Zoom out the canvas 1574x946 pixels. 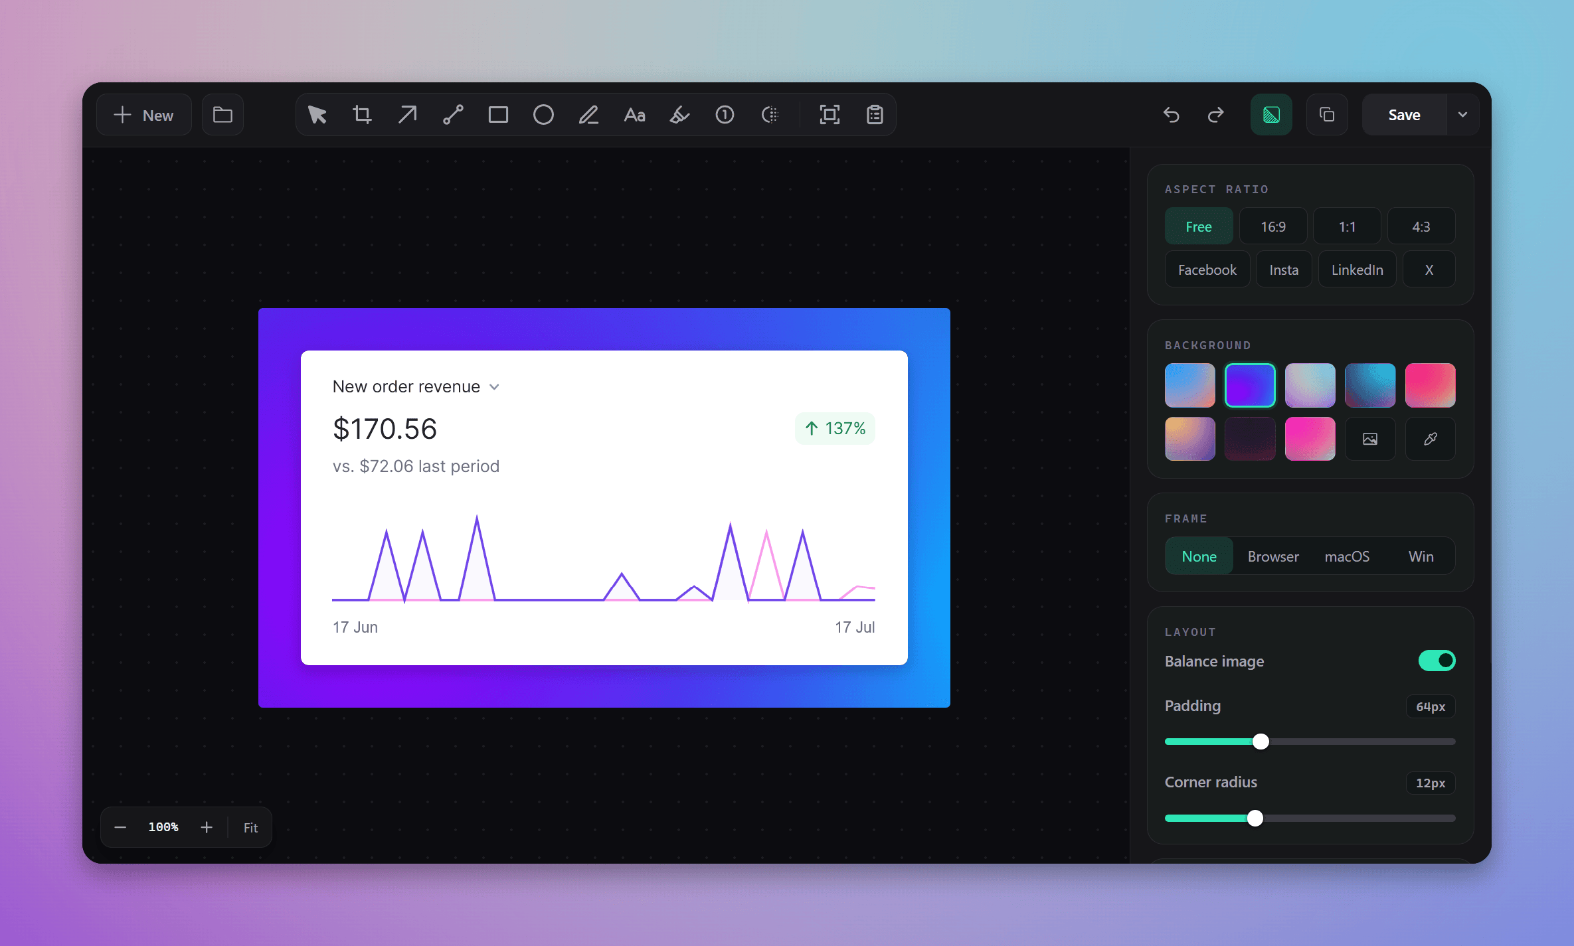click(x=120, y=827)
